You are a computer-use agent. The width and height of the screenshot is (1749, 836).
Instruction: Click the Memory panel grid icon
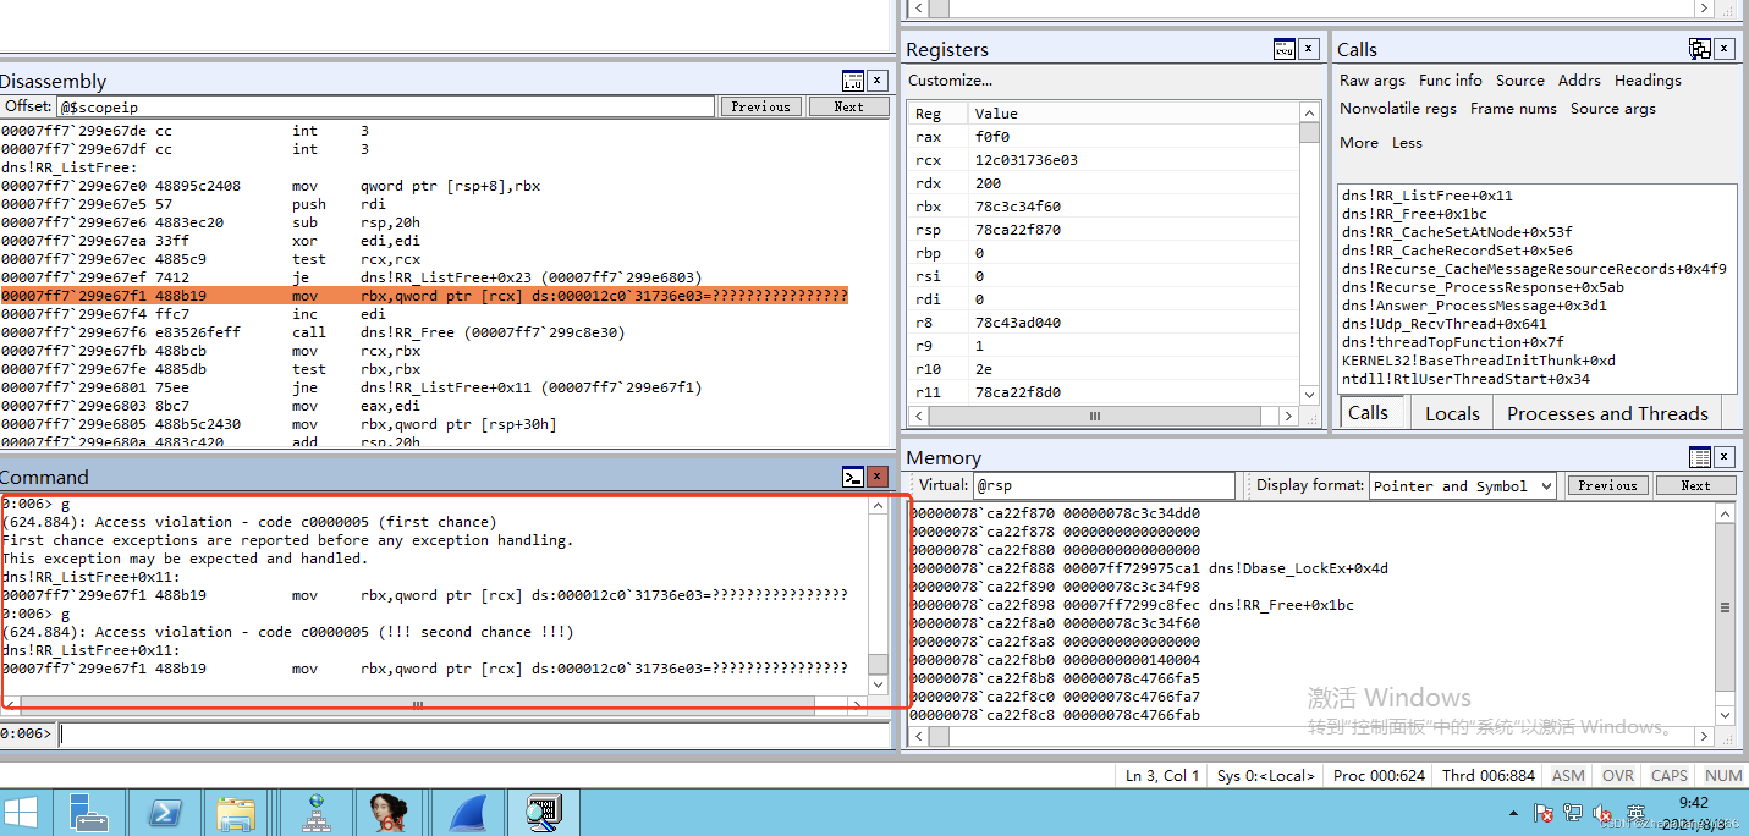click(x=1699, y=457)
